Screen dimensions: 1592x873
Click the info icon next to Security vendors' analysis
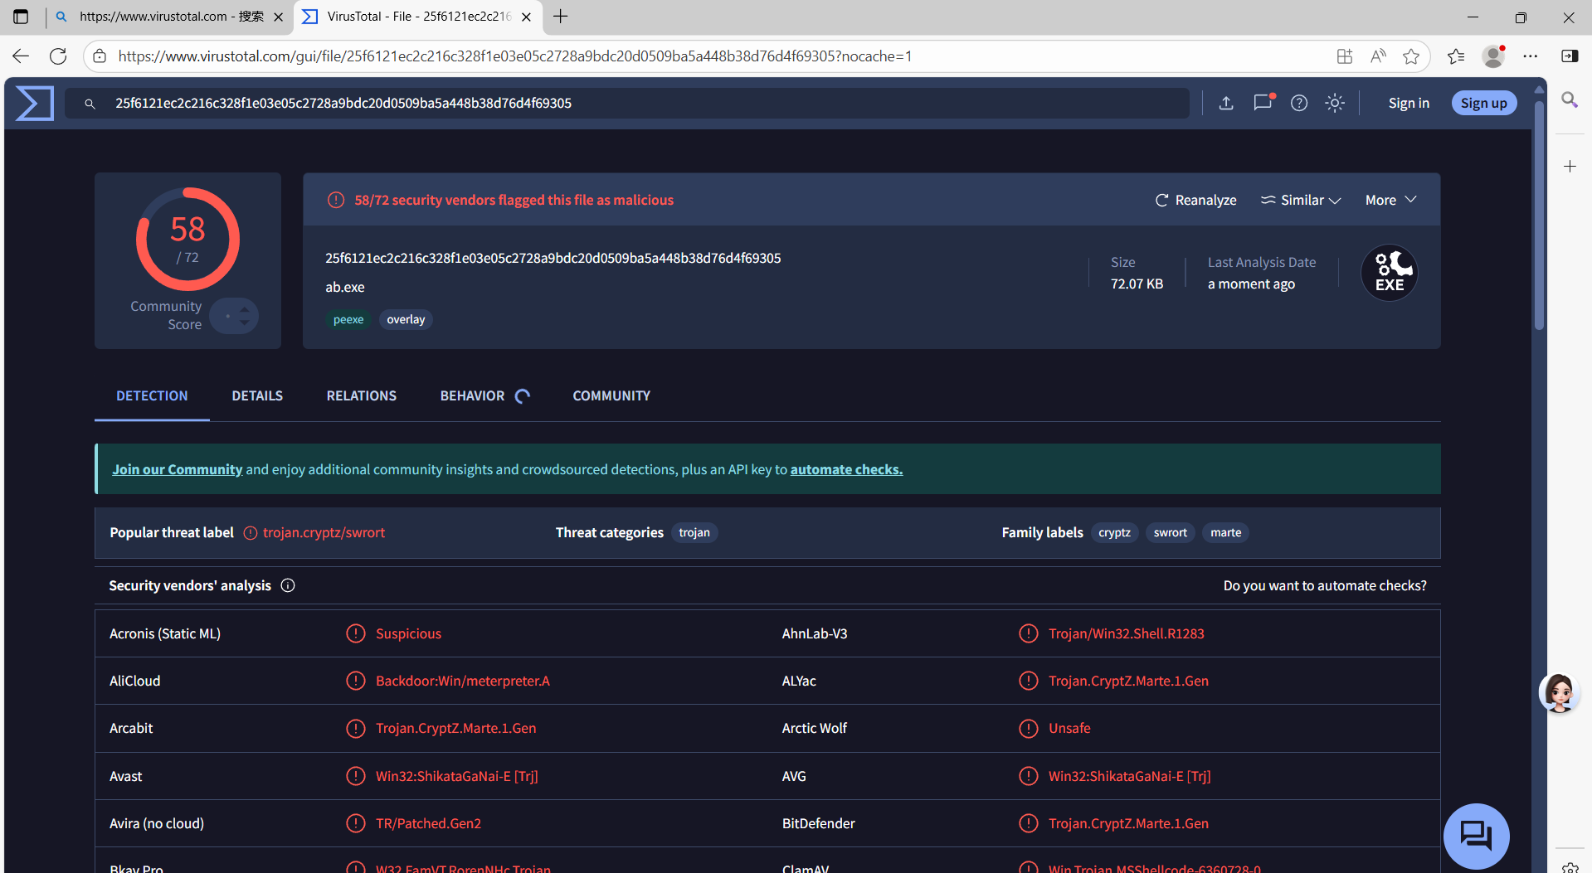(288, 585)
